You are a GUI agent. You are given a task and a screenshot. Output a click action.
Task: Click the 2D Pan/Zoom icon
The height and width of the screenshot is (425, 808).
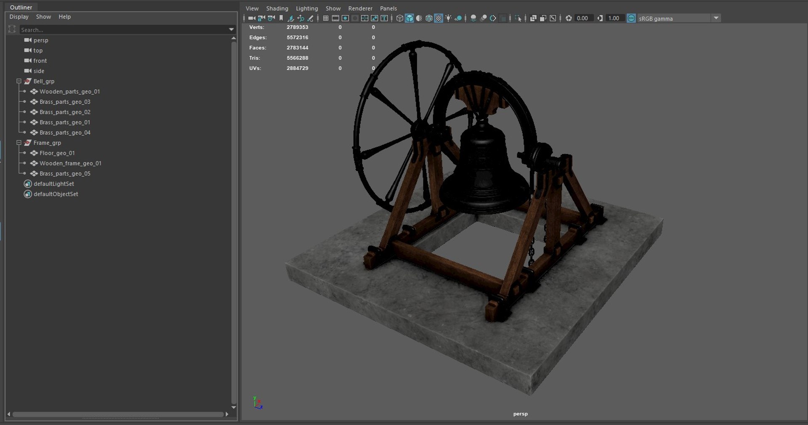[300, 18]
